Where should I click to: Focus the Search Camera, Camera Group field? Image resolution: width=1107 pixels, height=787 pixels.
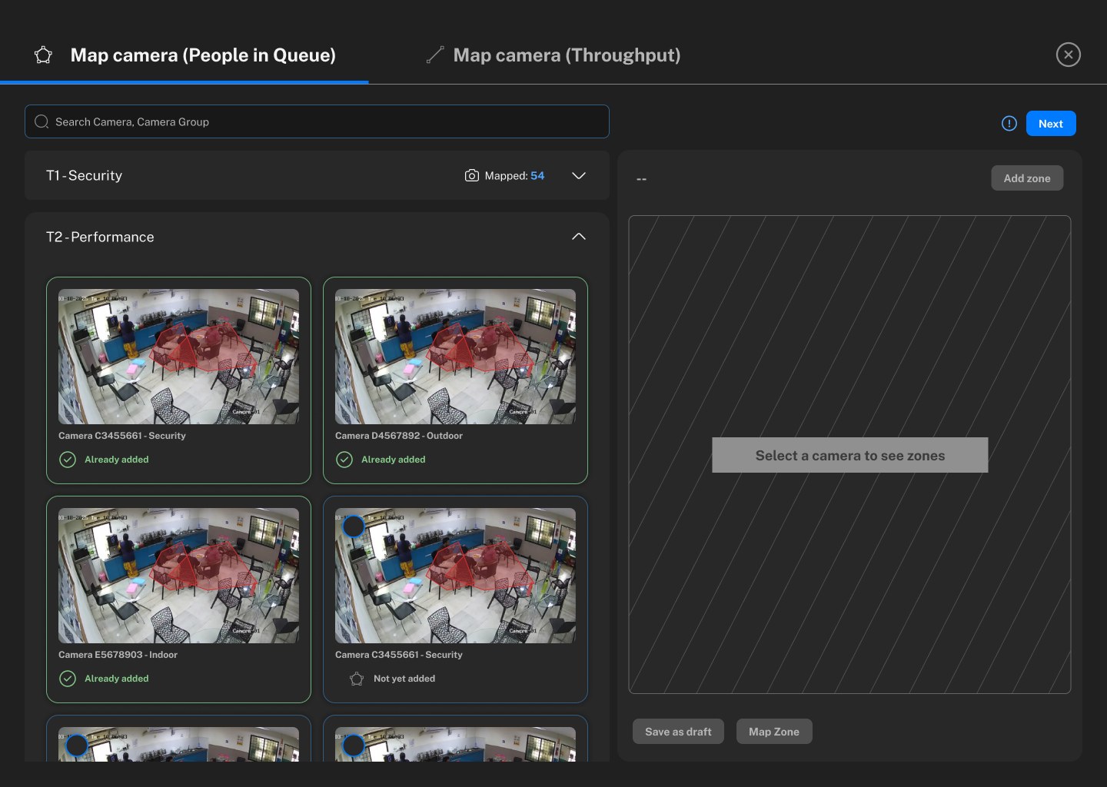[317, 121]
